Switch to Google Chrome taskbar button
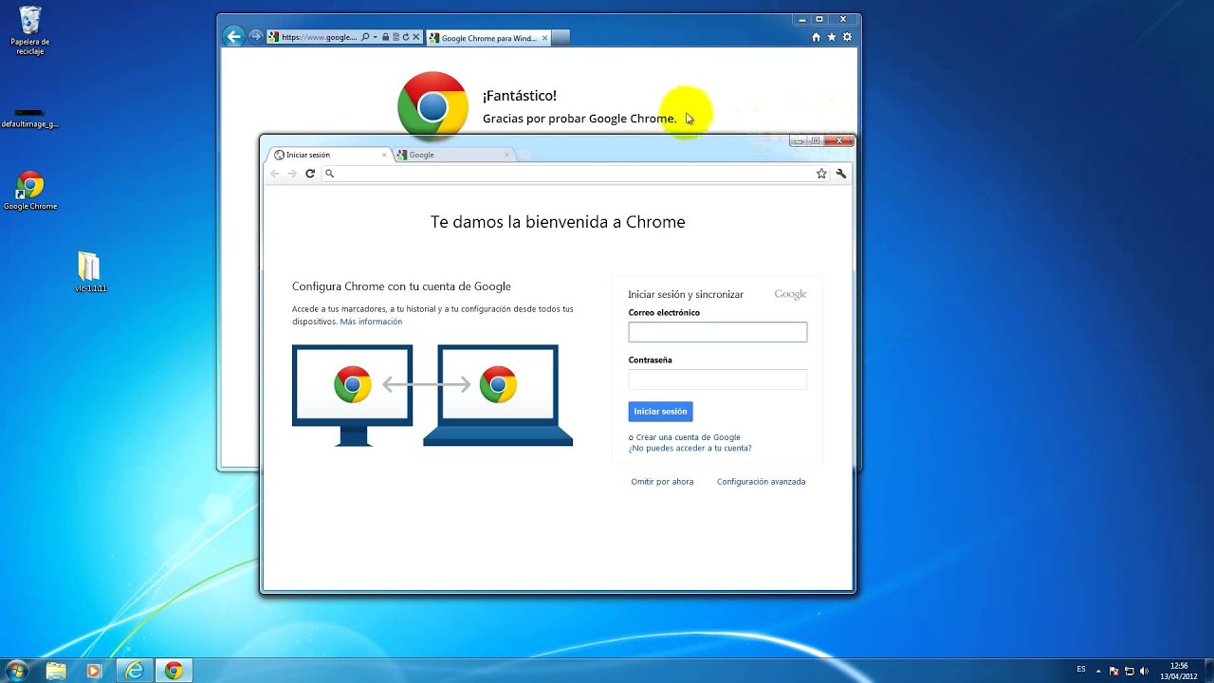The height and width of the screenshot is (683, 1214). tap(174, 671)
